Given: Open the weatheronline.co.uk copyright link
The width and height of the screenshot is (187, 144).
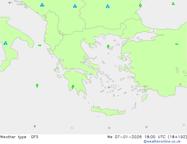Looking at the screenshot, I should [x=162, y=141].
